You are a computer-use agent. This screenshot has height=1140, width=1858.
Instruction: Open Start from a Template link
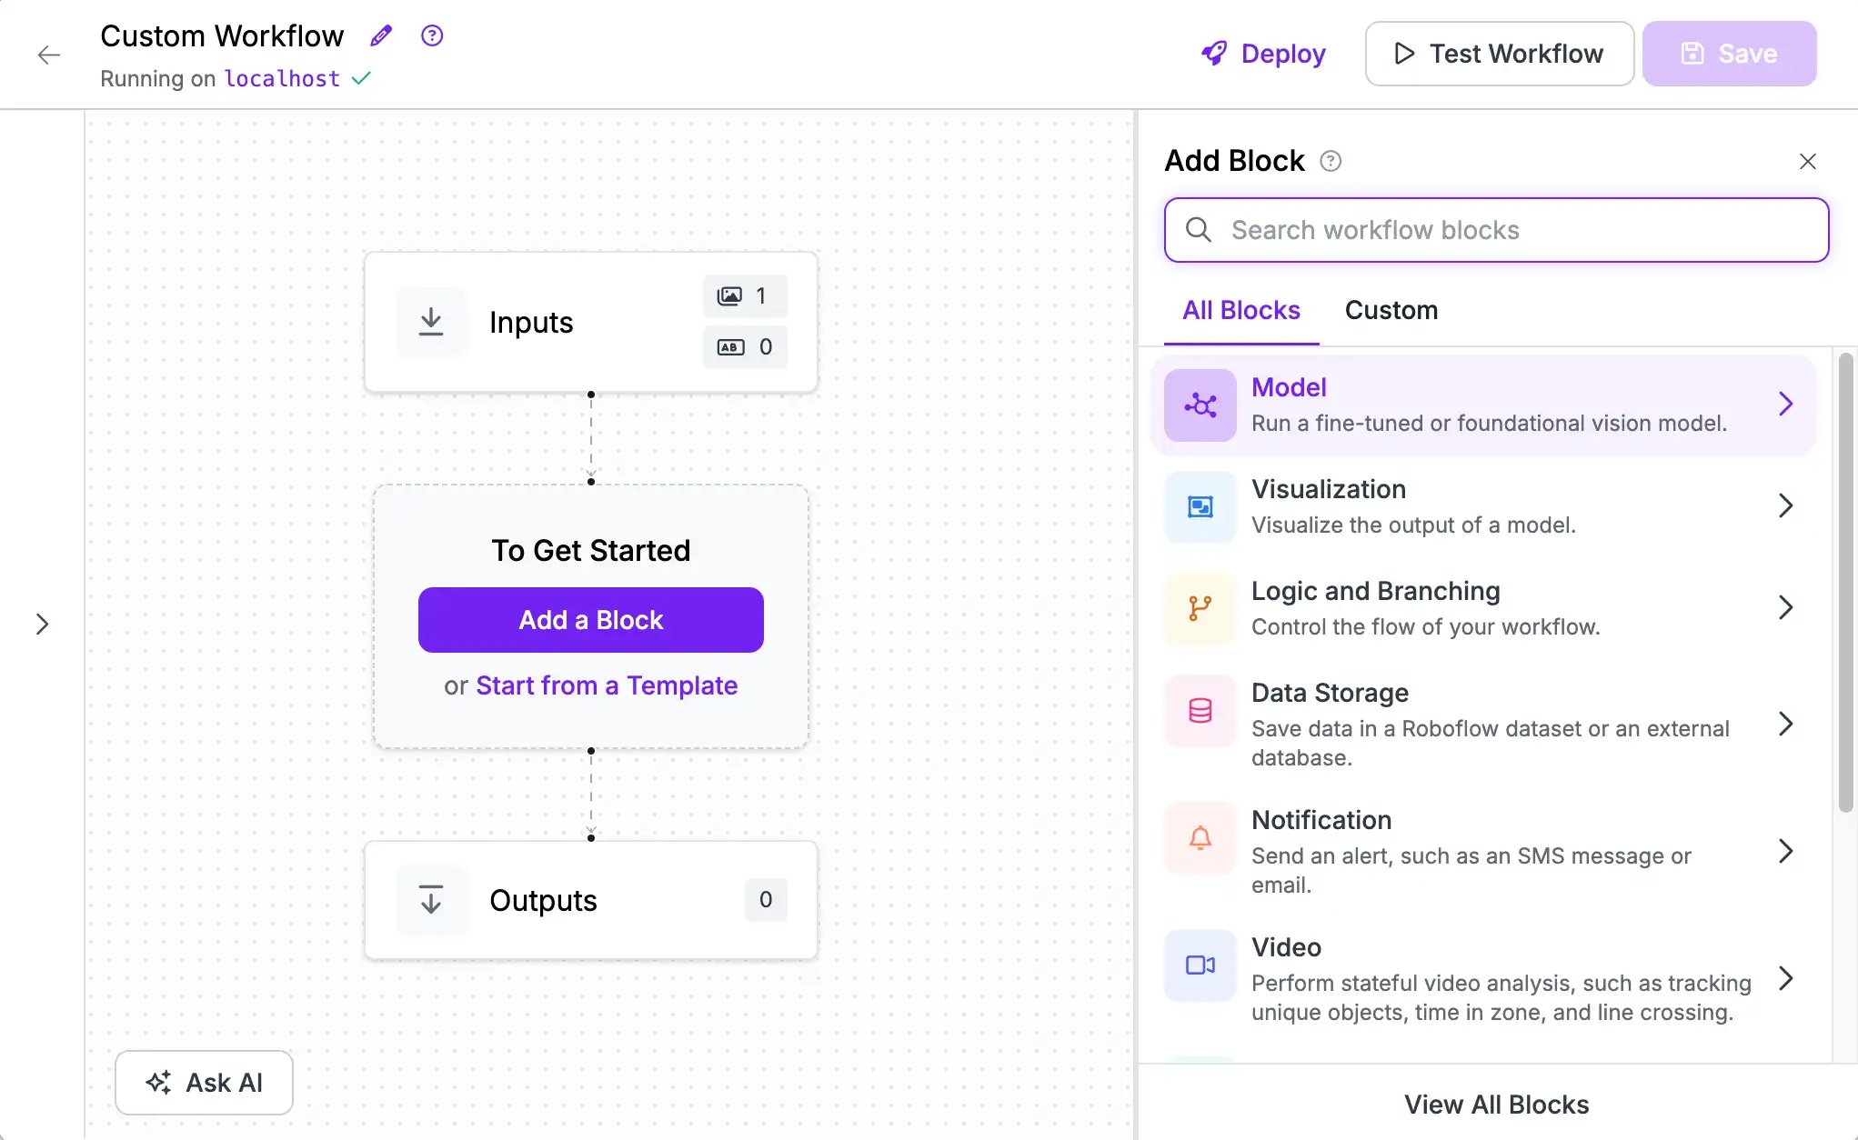(607, 685)
